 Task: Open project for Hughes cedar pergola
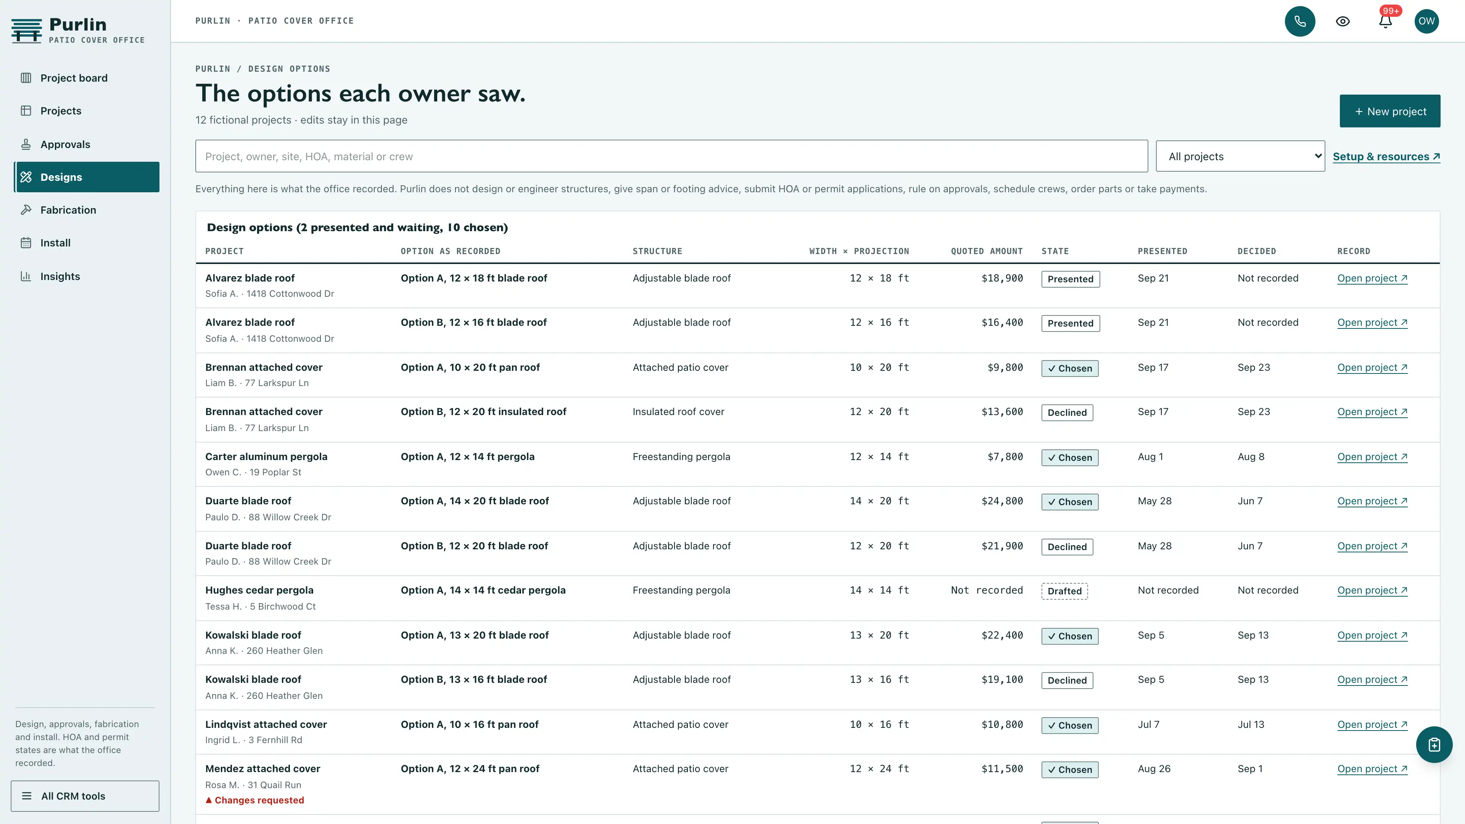[x=1372, y=590]
